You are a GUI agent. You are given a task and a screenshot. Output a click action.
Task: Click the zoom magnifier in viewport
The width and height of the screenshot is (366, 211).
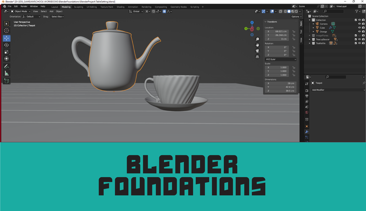coord(257,39)
